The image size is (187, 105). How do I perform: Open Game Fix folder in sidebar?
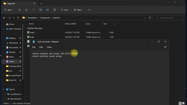pos(13,80)
